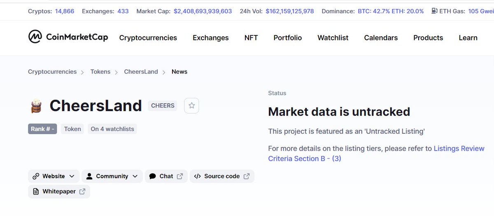Screen dimensions: 494x216
Task: Click the Token tag badge
Action: (73, 129)
